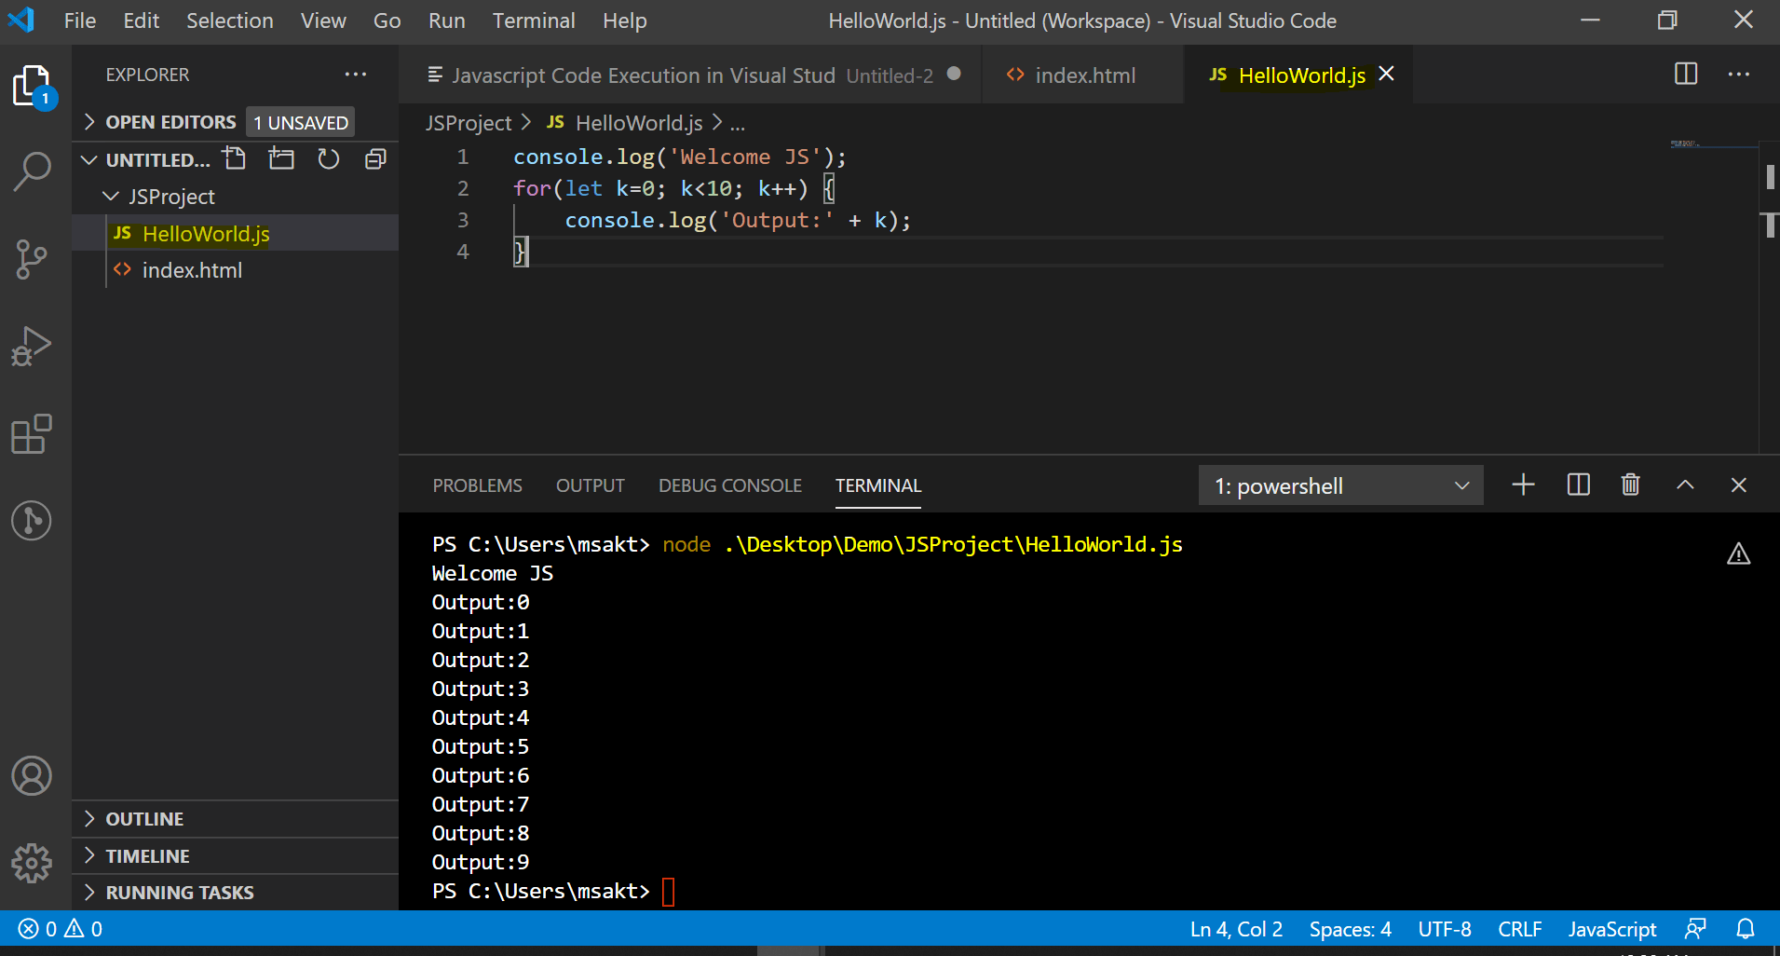Collapse folders in the Explorer

pos(375,158)
